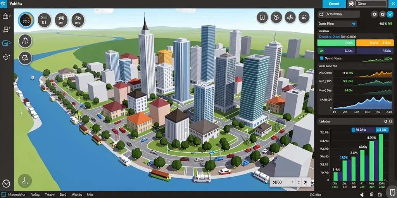Image resolution: width=397 pixels, height=198 pixels.
Task: Click the house icon in left sidebar
Action: tap(5, 16)
